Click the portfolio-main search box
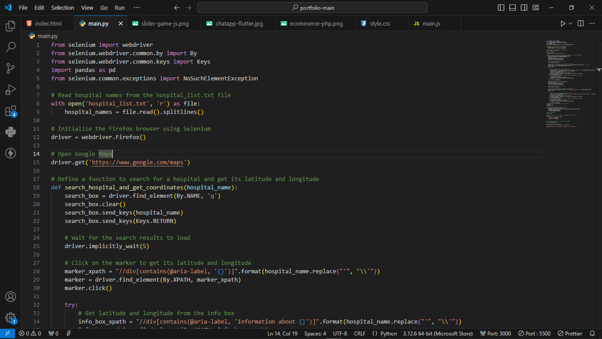The image size is (602, 339). (x=312, y=8)
